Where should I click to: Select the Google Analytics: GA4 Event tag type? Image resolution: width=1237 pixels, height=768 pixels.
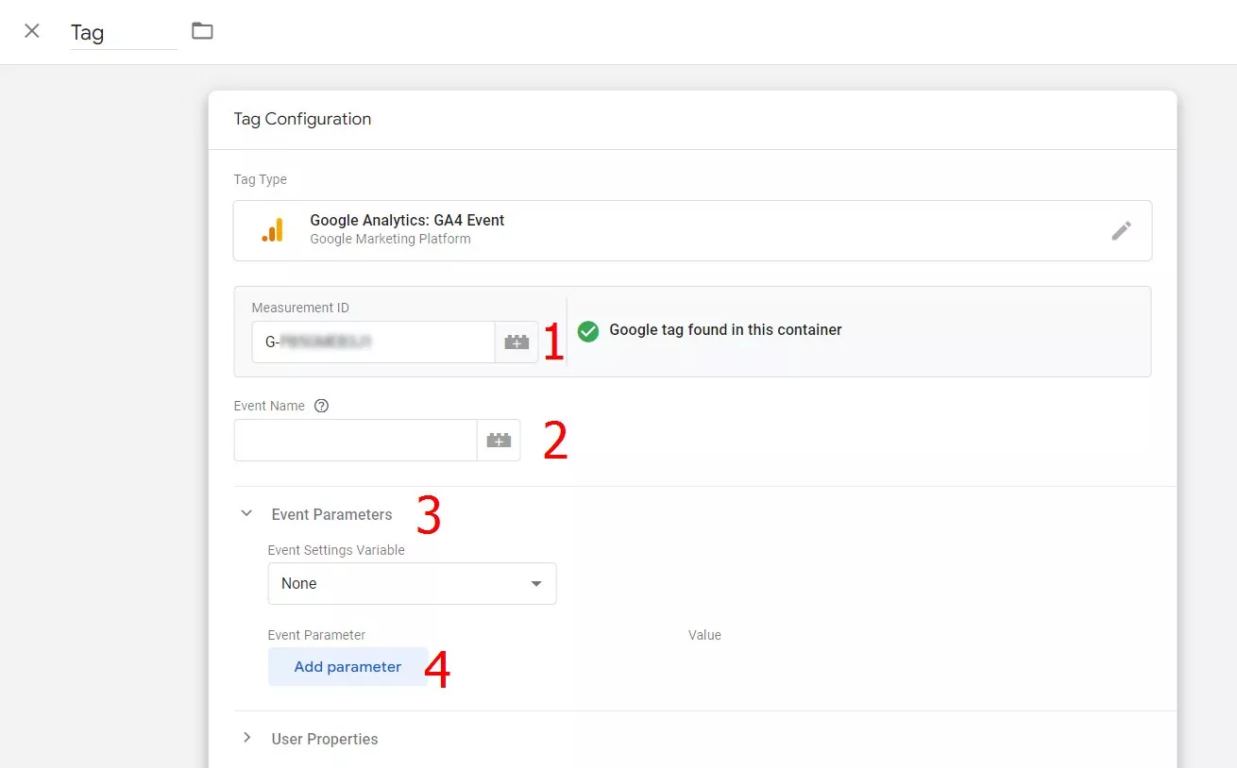(692, 230)
